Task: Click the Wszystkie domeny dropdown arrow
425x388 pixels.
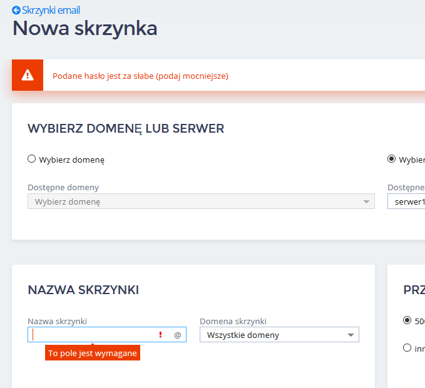Action: [x=351, y=335]
